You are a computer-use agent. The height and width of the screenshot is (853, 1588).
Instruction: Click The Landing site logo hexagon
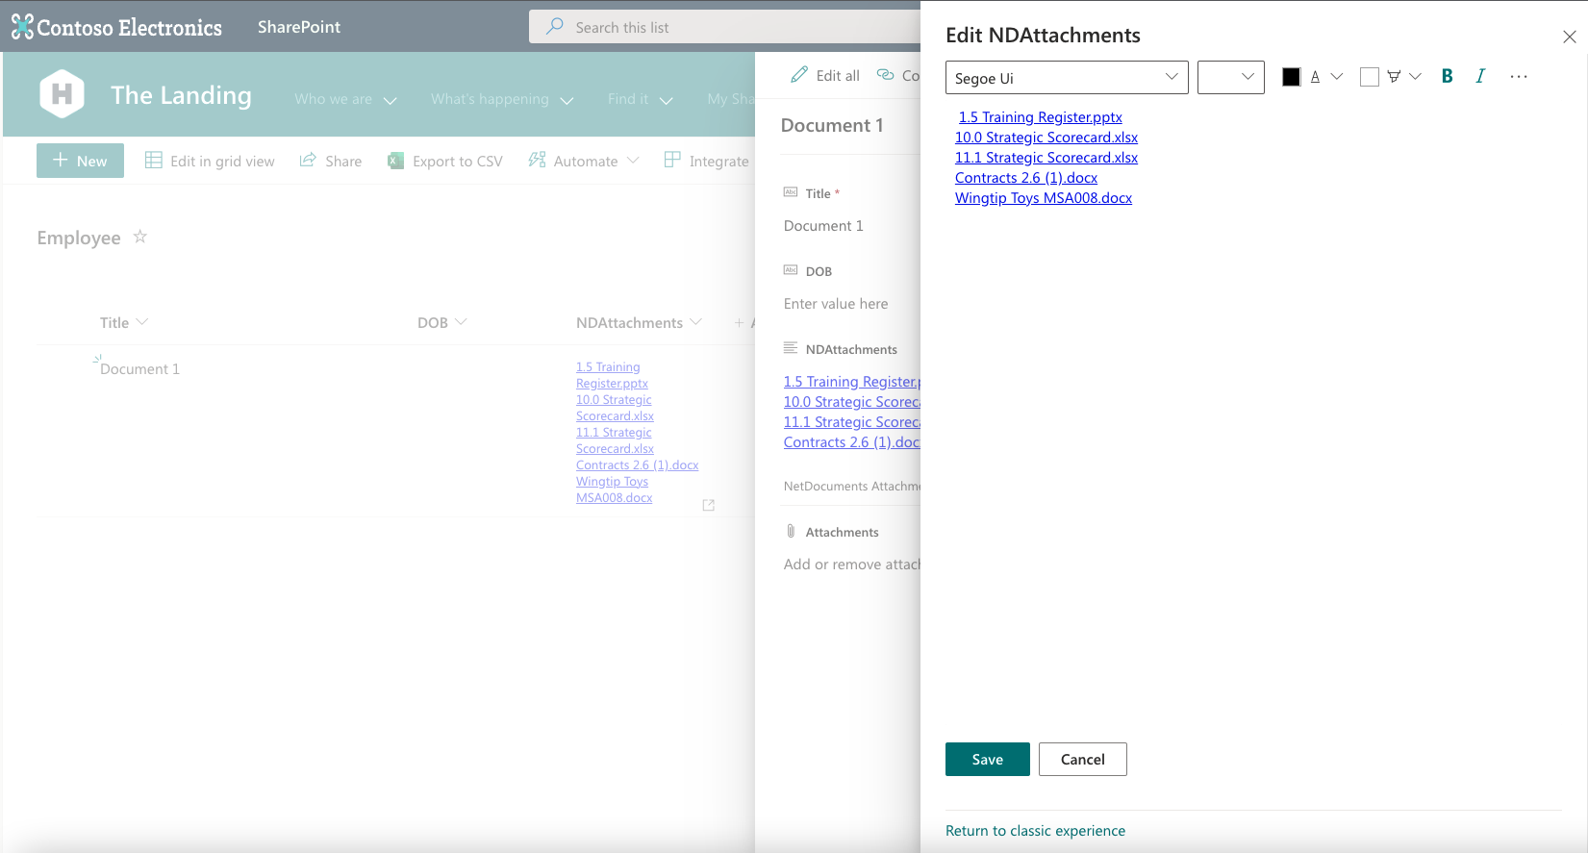coord(62,94)
